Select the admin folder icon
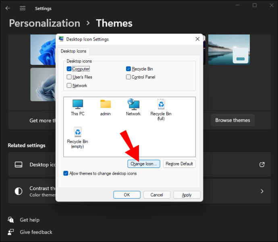The width and height of the screenshot is (278, 242). (x=106, y=105)
